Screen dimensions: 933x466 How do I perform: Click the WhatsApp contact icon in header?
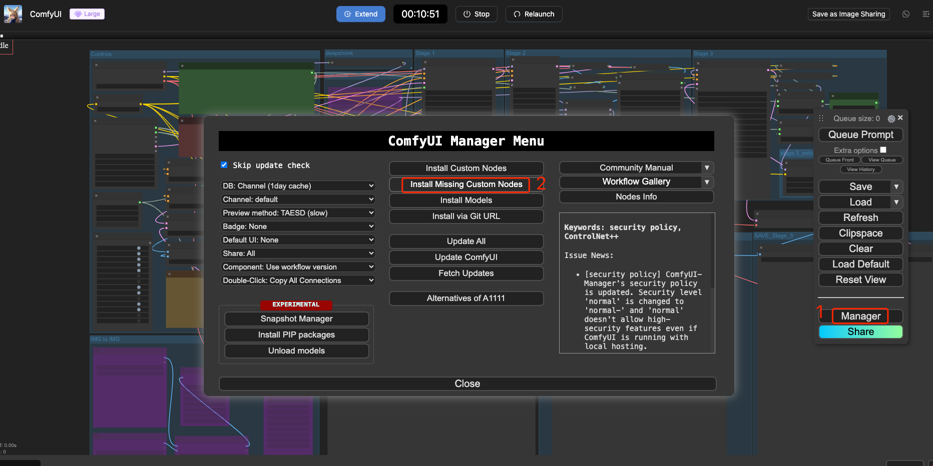coord(906,14)
